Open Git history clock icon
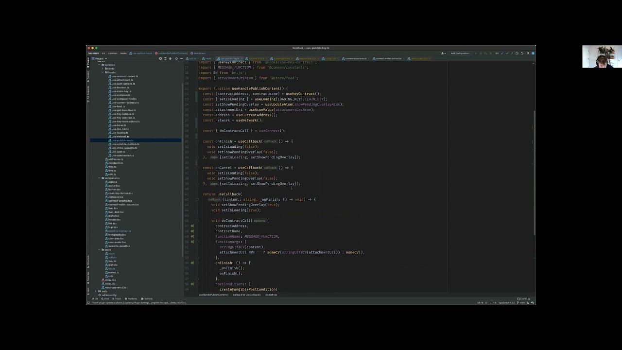Viewport: 622px width, 350px height. click(x=517, y=53)
